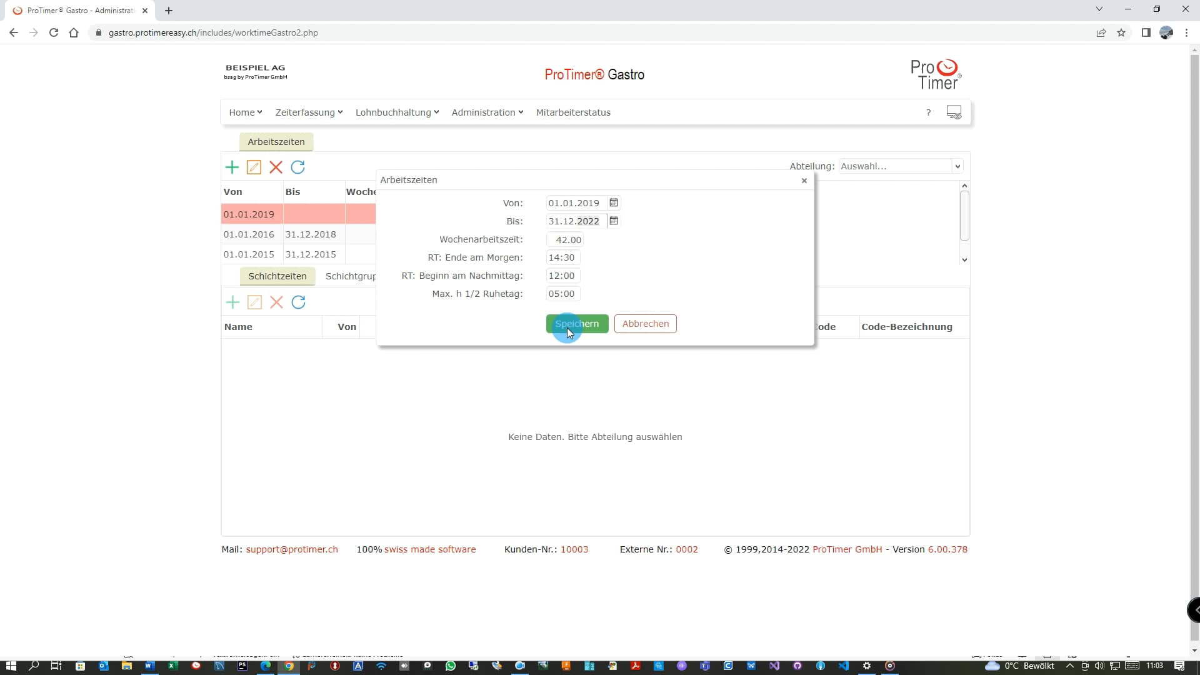This screenshot has height=675, width=1200.
Task: Click the Wochenarbeitszeit input field
Action: 565,239
